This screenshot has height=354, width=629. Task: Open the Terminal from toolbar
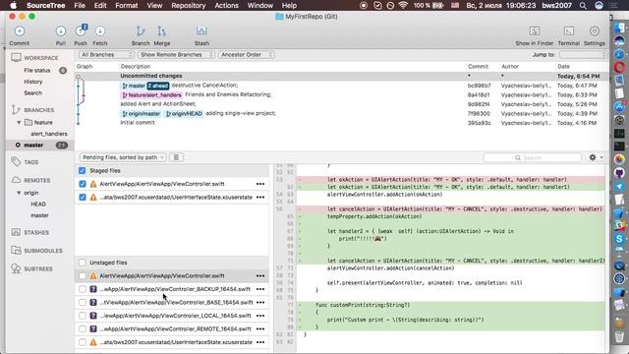pyautogui.click(x=568, y=31)
